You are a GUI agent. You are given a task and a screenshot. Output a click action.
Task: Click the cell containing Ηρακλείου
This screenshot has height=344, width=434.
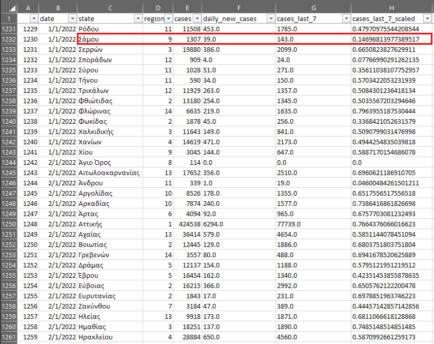(110, 337)
